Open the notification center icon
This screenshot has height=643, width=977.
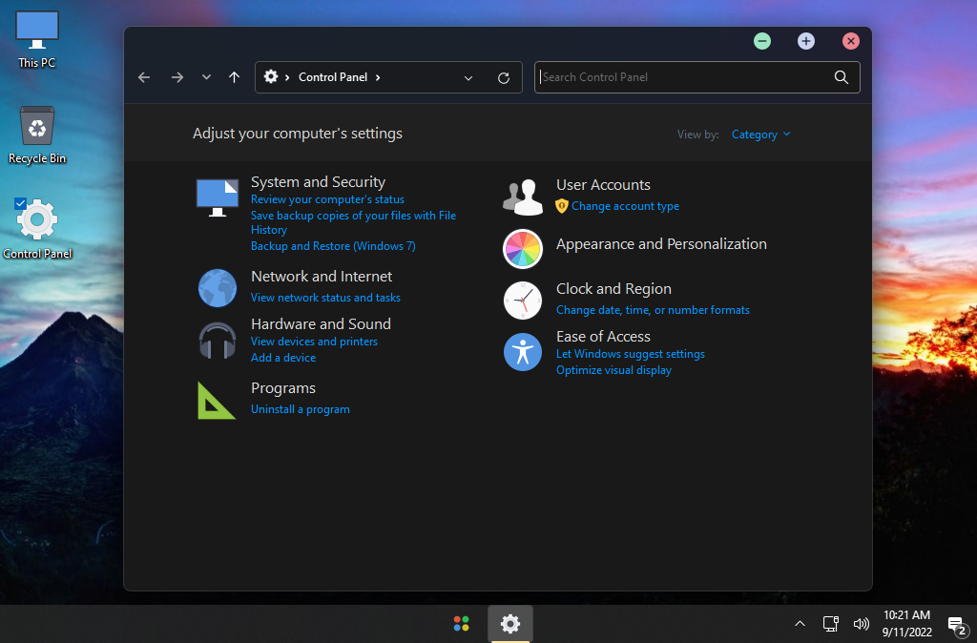click(957, 625)
